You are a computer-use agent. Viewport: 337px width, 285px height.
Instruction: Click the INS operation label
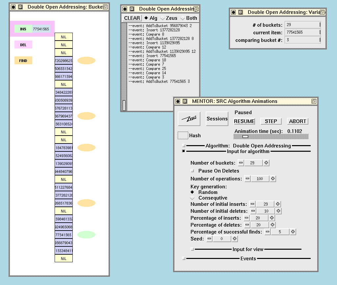tap(23, 29)
